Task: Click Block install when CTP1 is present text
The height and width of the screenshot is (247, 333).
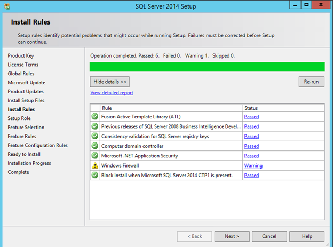Action: coord(167,176)
